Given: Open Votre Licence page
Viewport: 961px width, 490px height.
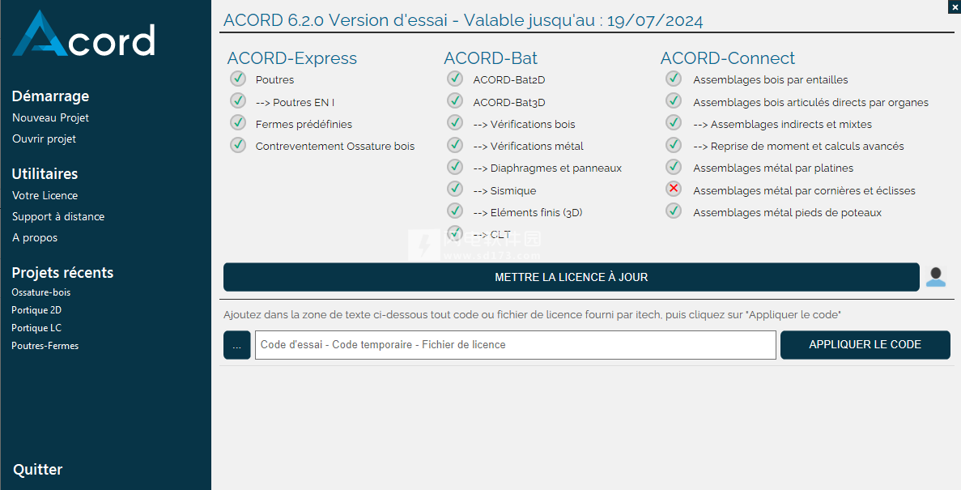Looking at the screenshot, I should pos(45,196).
